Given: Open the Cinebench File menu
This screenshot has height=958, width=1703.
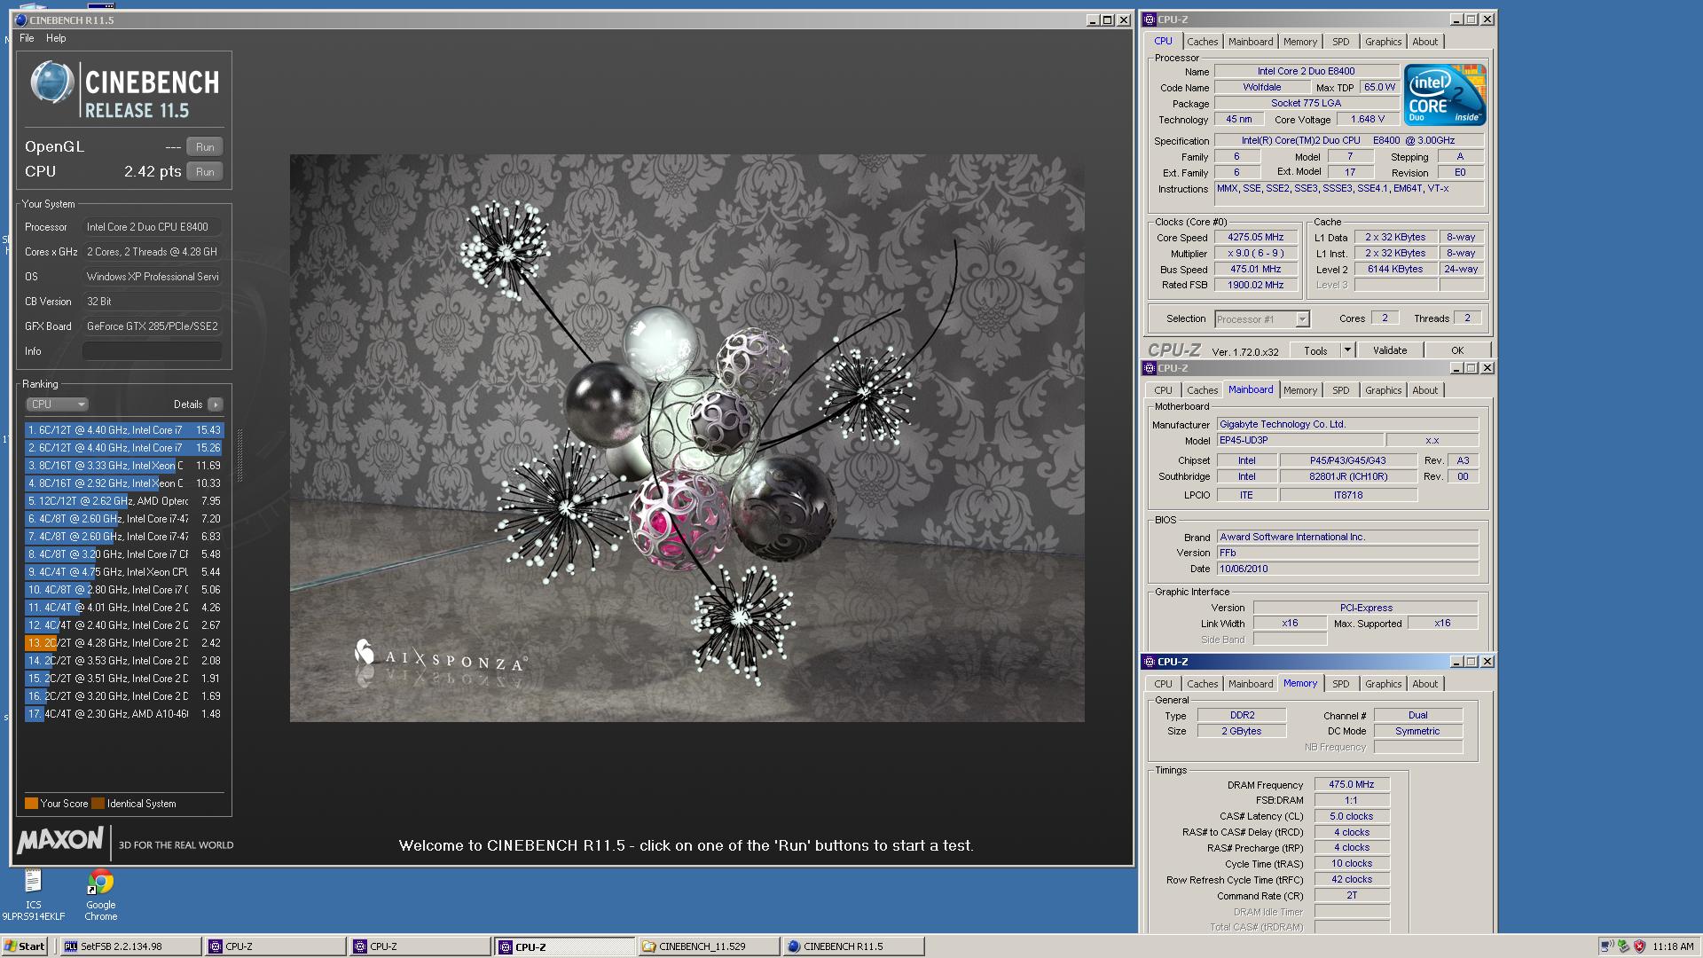Looking at the screenshot, I should click(x=27, y=38).
